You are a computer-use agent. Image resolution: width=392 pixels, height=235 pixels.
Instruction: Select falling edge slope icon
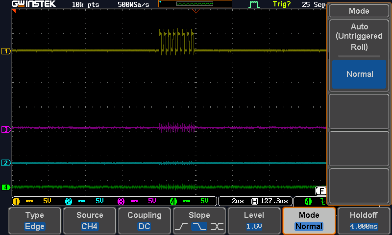point(199,227)
